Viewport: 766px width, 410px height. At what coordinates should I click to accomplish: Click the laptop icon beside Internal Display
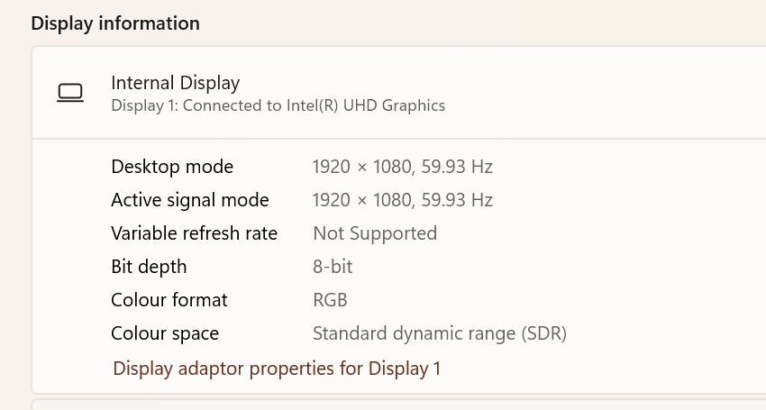(70, 93)
